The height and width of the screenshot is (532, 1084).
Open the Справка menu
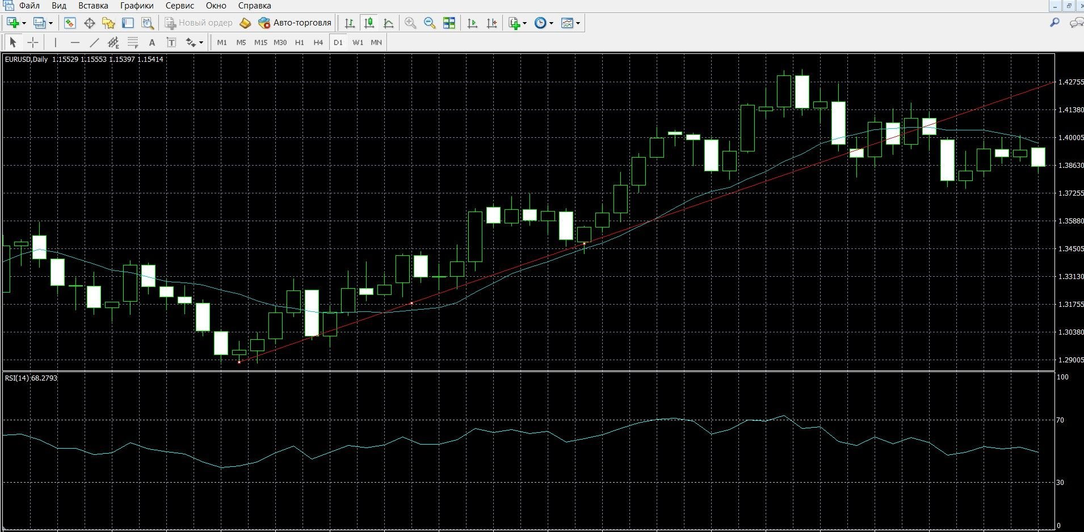pos(254,6)
